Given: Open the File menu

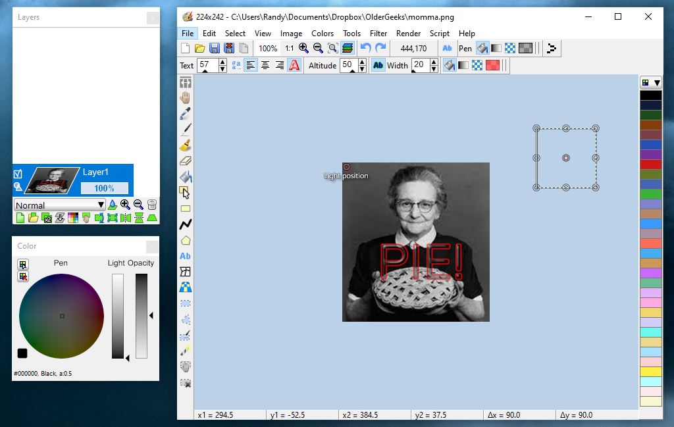Looking at the screenshot, I should 188,33.
